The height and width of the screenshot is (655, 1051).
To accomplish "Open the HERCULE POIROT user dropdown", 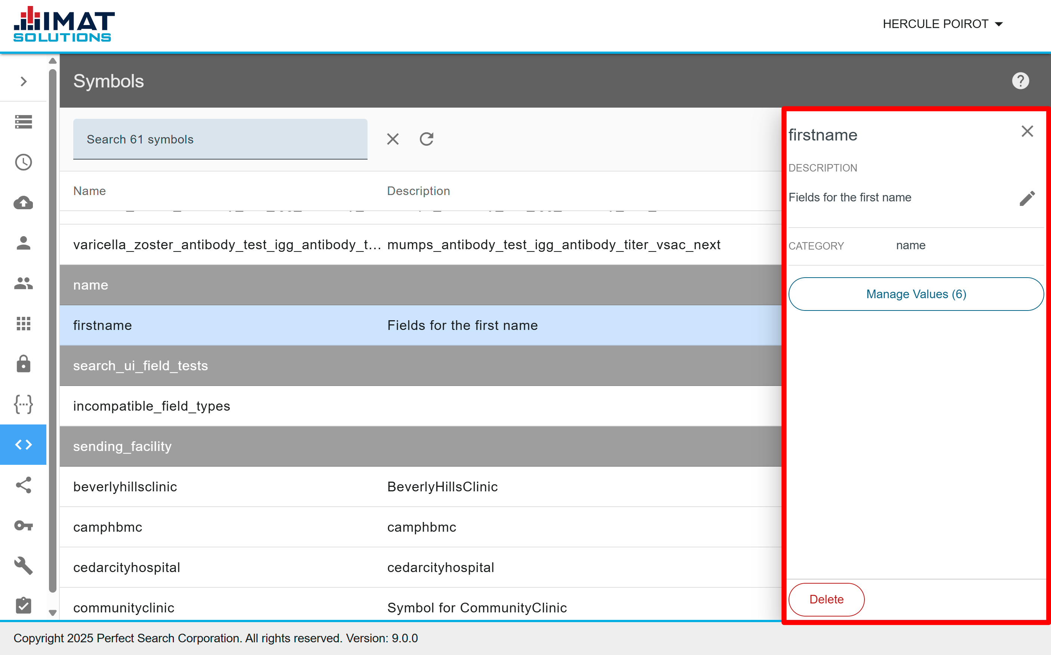I will coord(943,24).
